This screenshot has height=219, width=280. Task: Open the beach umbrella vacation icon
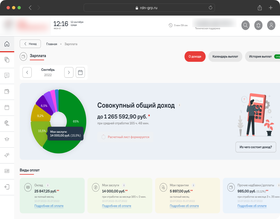(x=7, y=123)
